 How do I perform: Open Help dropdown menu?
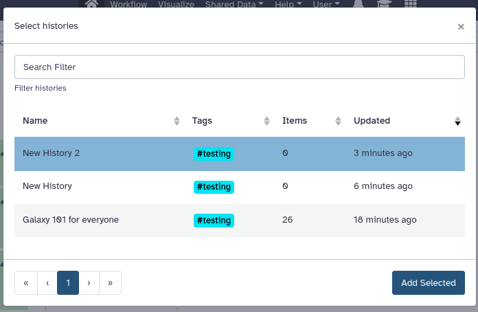(288, 4)
